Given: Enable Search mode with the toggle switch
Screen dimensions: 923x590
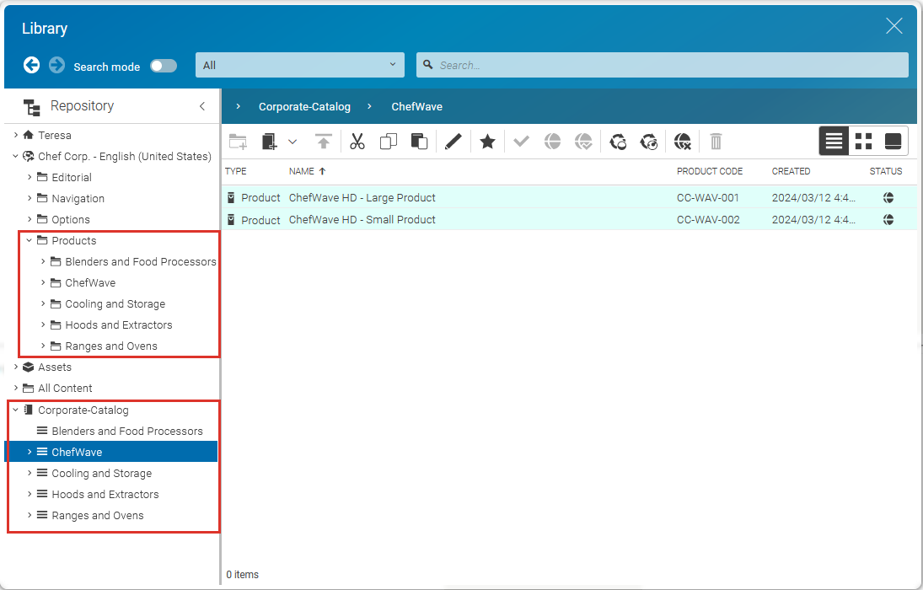Looking at the screenshot, I should click(x=163, y=65).
